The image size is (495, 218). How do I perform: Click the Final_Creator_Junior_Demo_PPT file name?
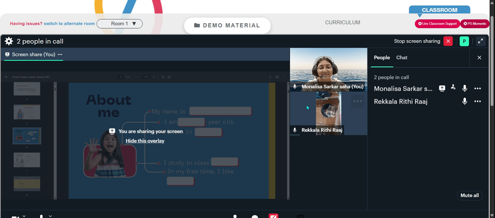pos(31,77)
